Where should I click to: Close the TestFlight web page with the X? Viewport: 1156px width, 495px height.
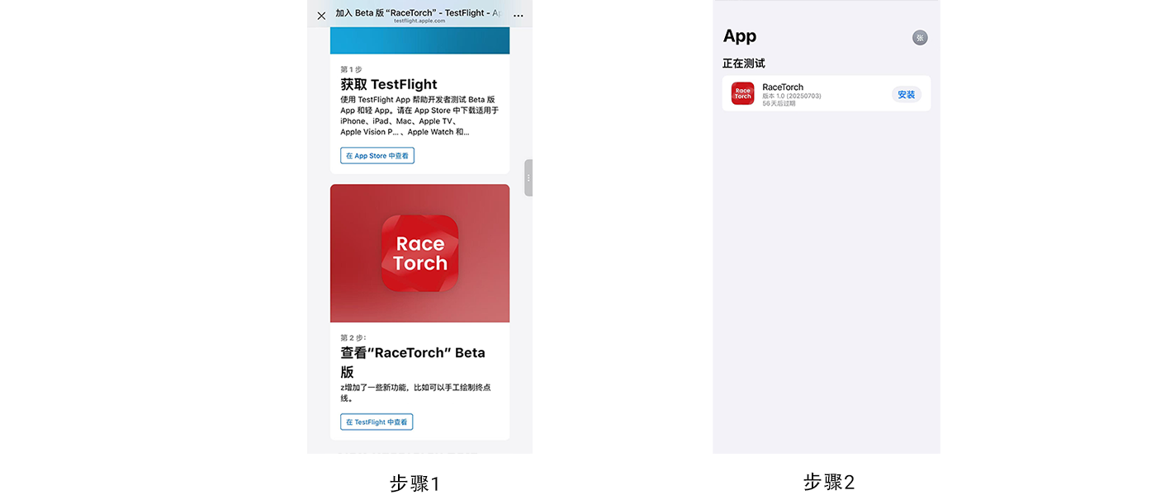coord(321,16)
